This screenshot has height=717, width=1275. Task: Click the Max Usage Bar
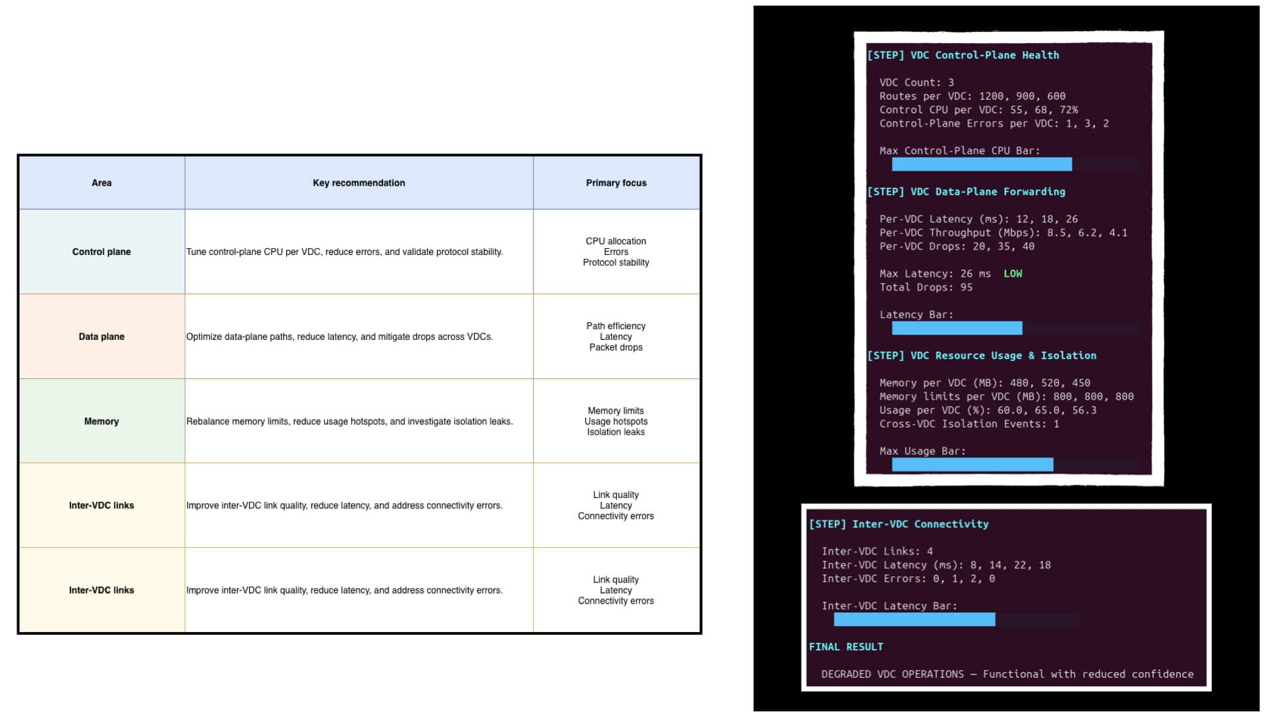pos(1015,465)
